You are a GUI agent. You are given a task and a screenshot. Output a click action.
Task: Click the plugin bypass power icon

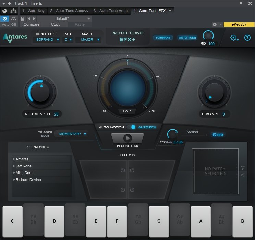tap(5, 19)
